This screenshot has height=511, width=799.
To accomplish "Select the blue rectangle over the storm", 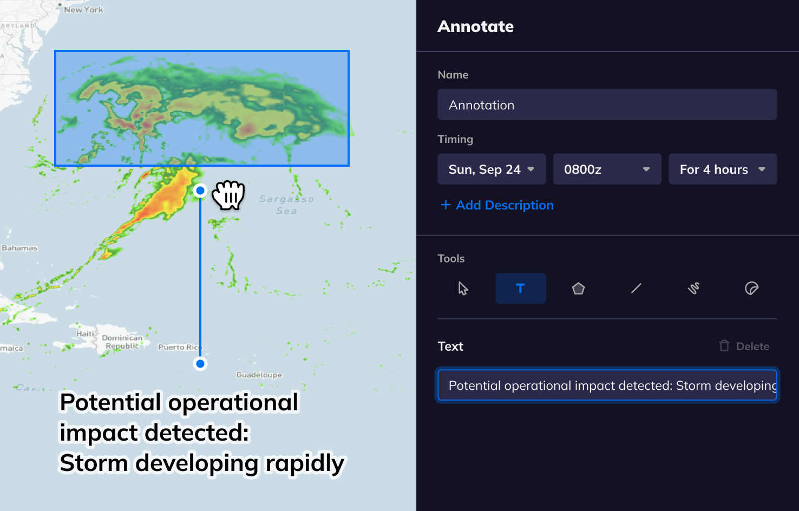I will click(201, 108).
